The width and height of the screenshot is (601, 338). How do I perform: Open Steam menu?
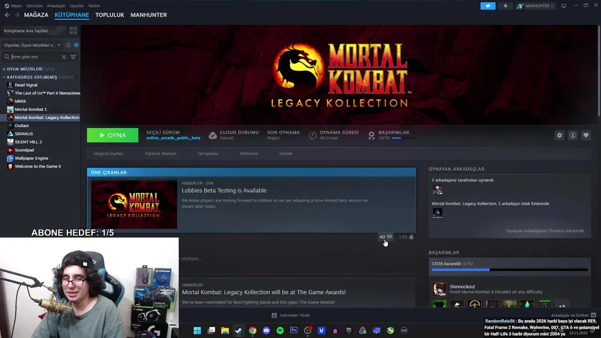[x=14, y=6]
